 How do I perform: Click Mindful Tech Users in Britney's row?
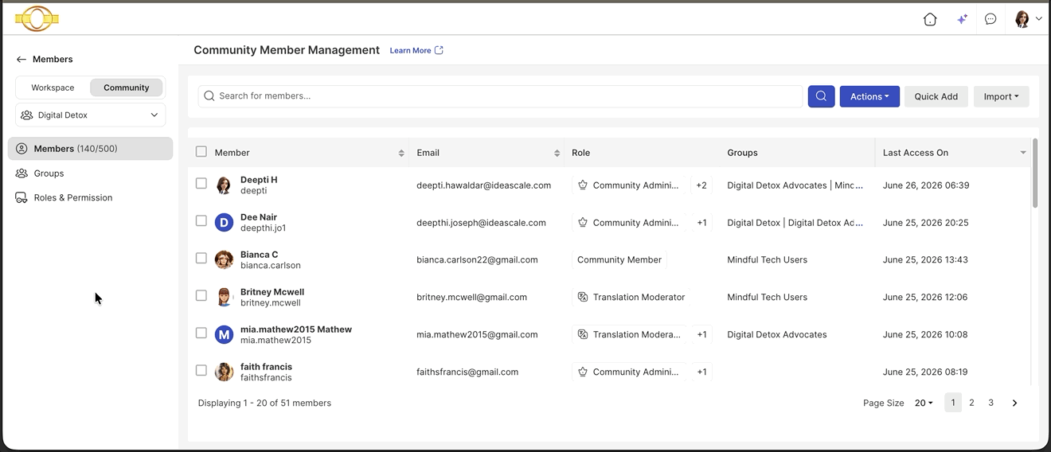tap(767, 298)
